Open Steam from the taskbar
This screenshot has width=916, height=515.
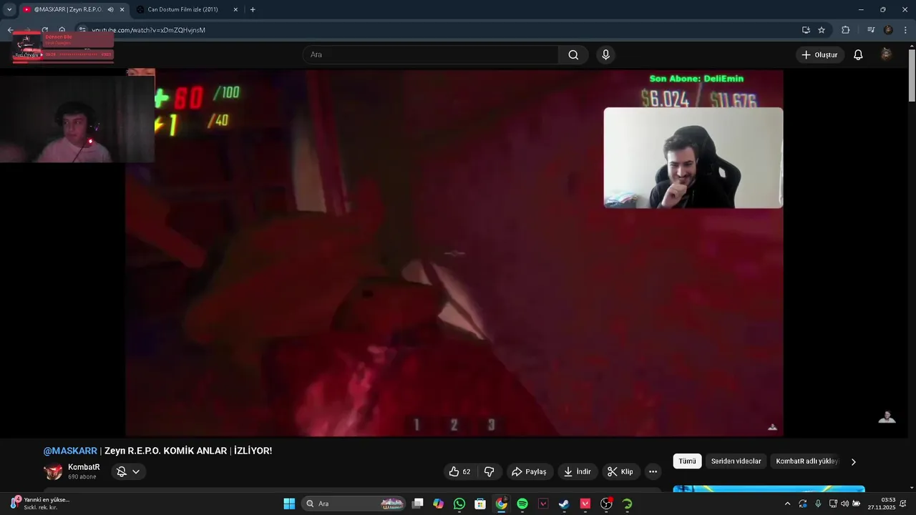(564, 504)
